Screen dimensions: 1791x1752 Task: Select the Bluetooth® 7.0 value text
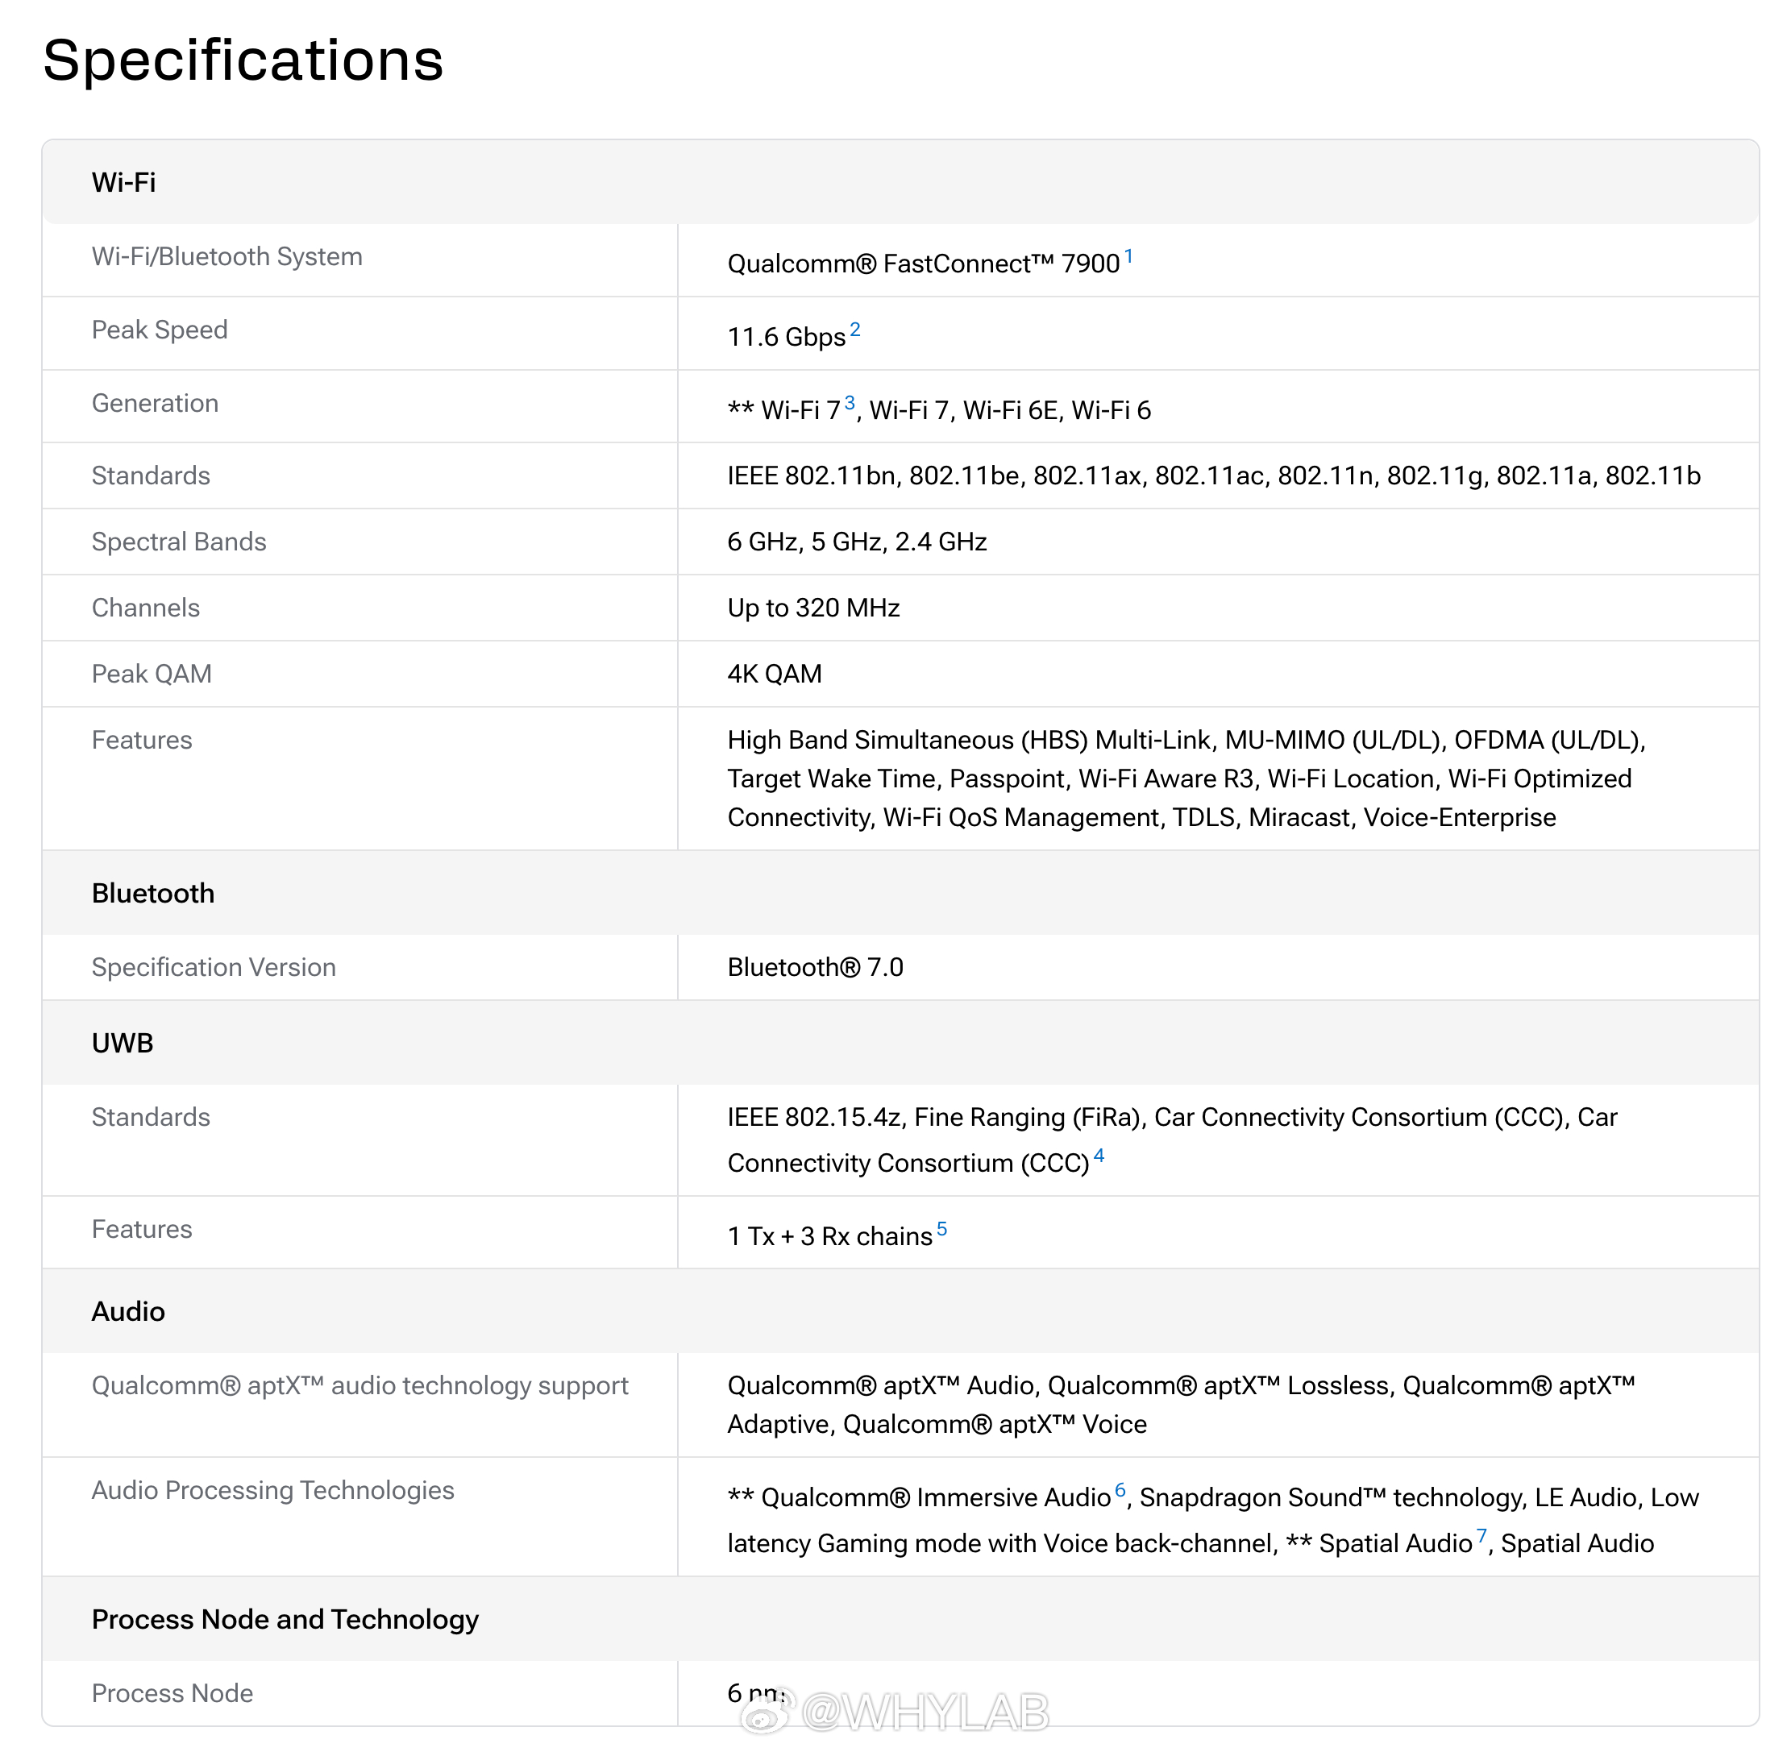coord(815,967)
